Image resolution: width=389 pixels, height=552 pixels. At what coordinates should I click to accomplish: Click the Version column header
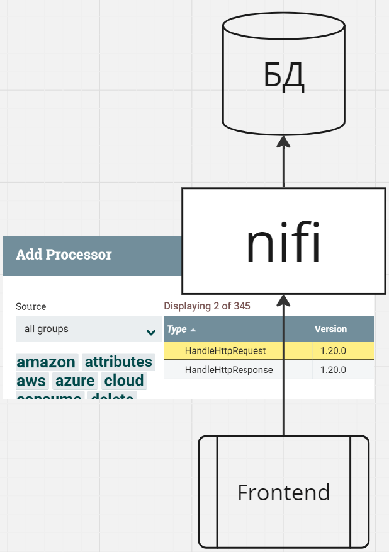(x=330, y=329)
